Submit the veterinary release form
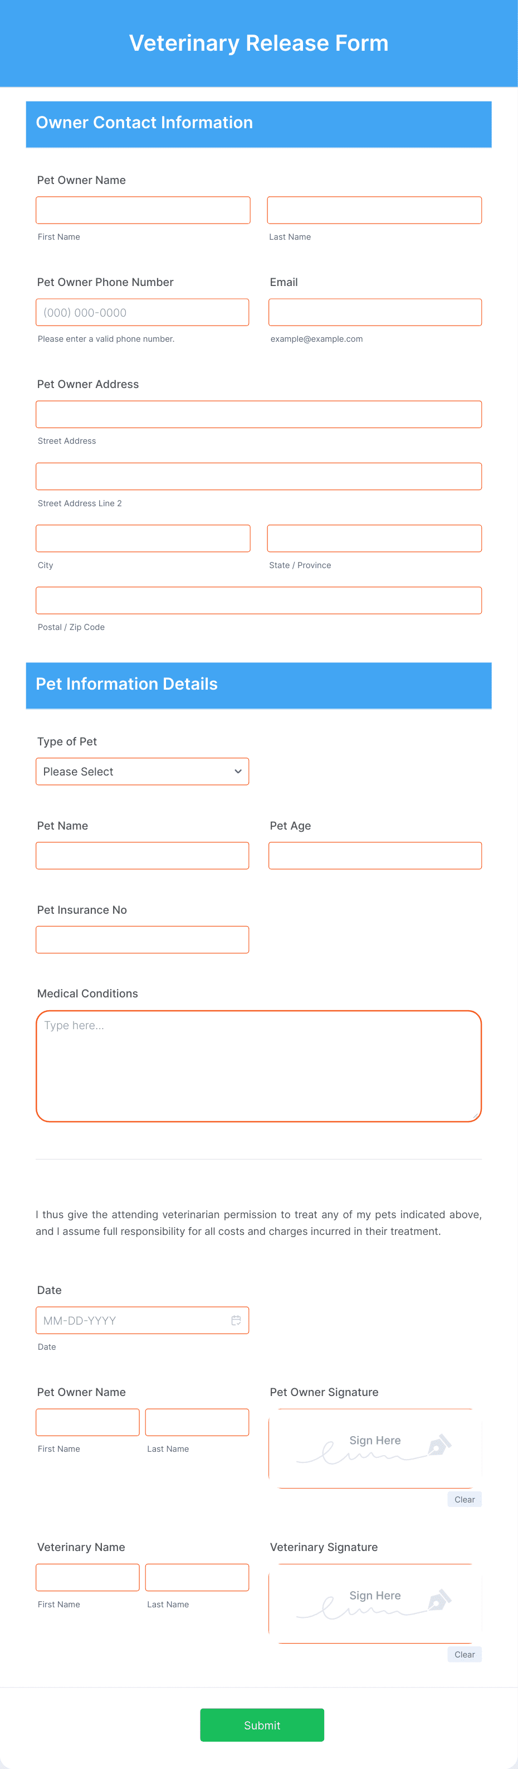The width and height of the screenshot is (518, 1769). pos(262,1725)
